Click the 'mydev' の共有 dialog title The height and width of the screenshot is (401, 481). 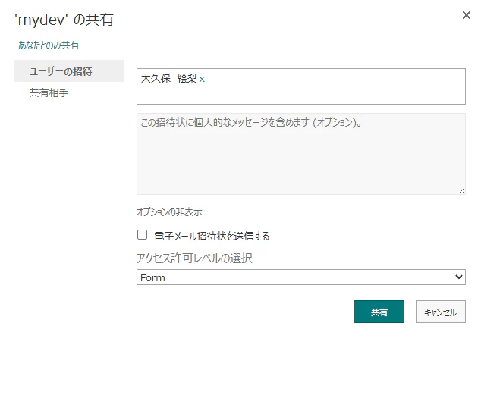point(64,20)
